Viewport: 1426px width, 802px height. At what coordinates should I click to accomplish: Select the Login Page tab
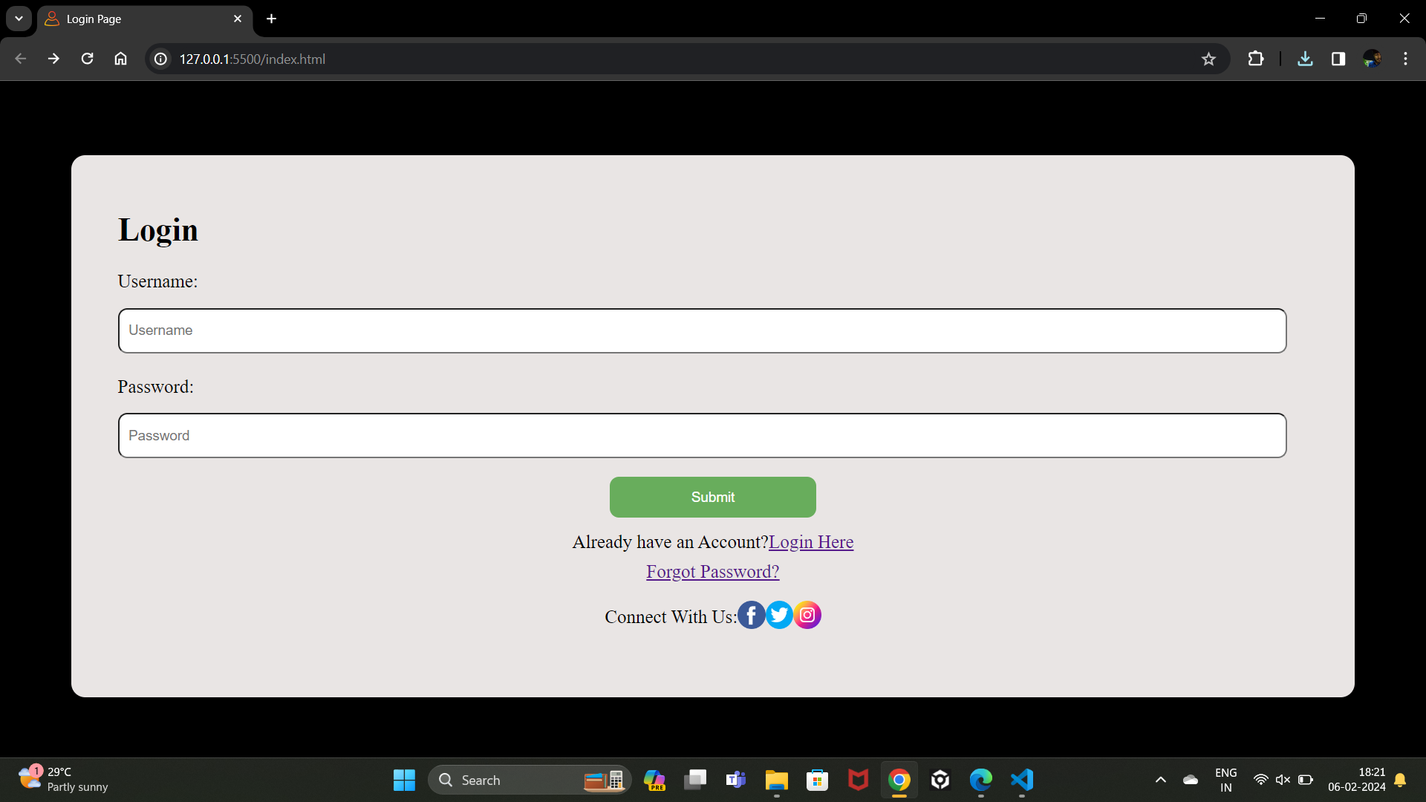(x=145, y=19)
